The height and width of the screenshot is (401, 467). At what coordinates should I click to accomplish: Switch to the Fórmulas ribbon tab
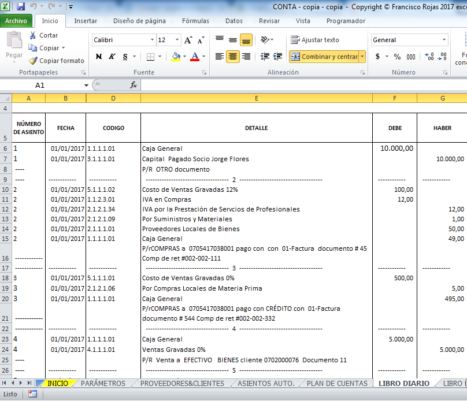(195, 21)
